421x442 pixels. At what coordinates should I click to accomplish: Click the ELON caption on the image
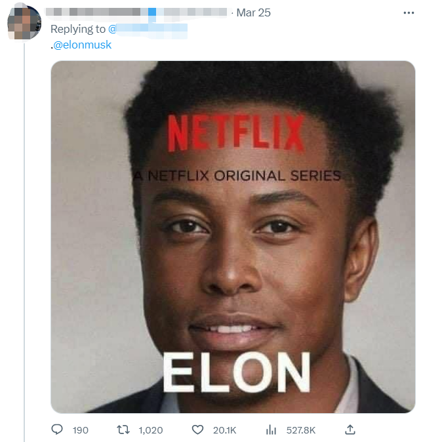[235, 374]
